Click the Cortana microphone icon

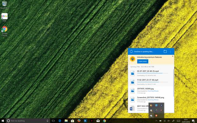(47, 121)
